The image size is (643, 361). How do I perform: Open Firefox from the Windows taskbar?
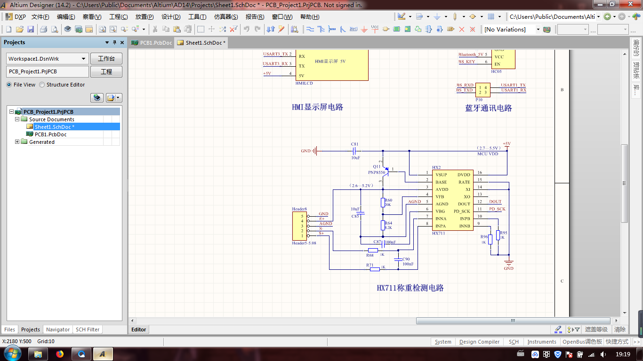[60, 354]
